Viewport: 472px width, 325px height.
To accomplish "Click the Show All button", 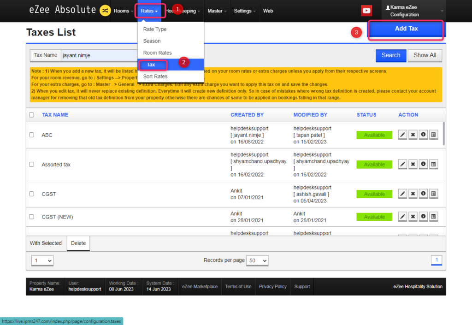I will [425, 55].
